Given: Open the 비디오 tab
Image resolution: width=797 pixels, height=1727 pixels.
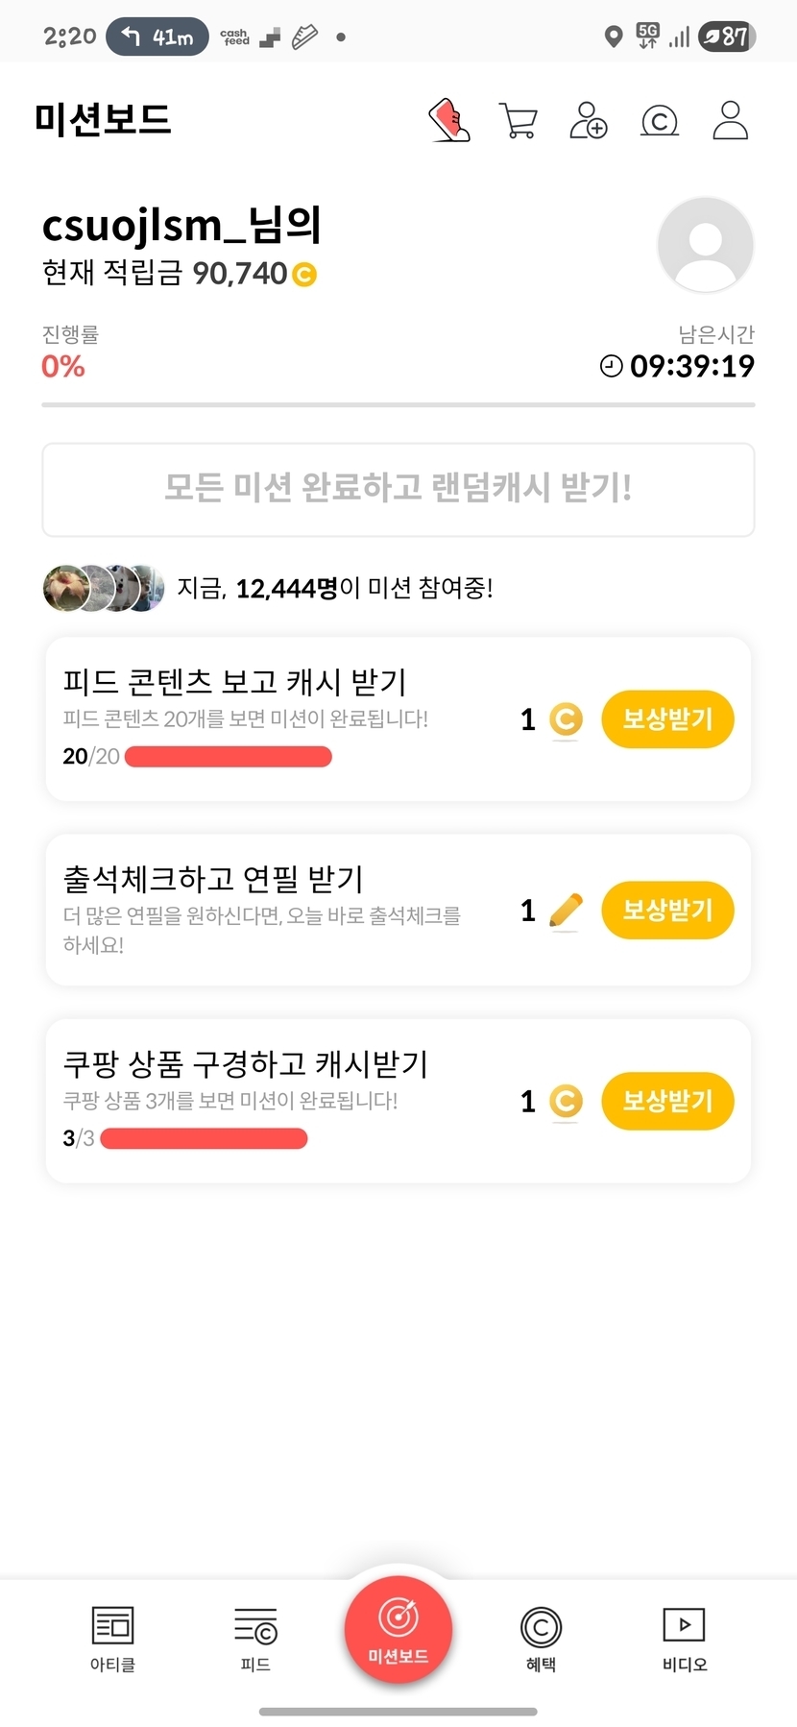Looking at the screenshot, I should pos(684,1639).
